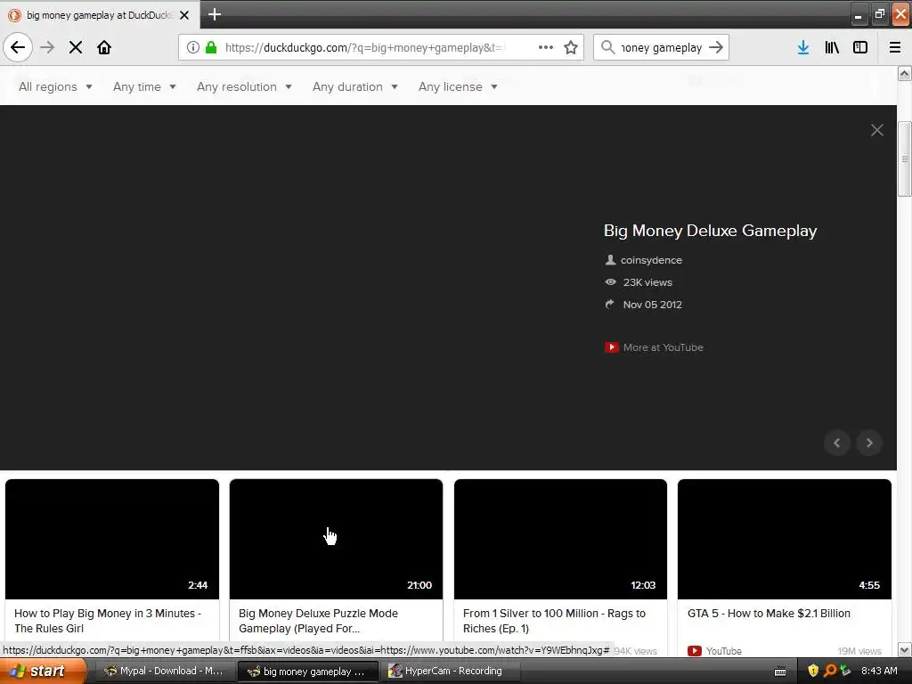912x684 pixels.
Task: Click the magnifier icon in search box
Action: (x=607, y=47)
